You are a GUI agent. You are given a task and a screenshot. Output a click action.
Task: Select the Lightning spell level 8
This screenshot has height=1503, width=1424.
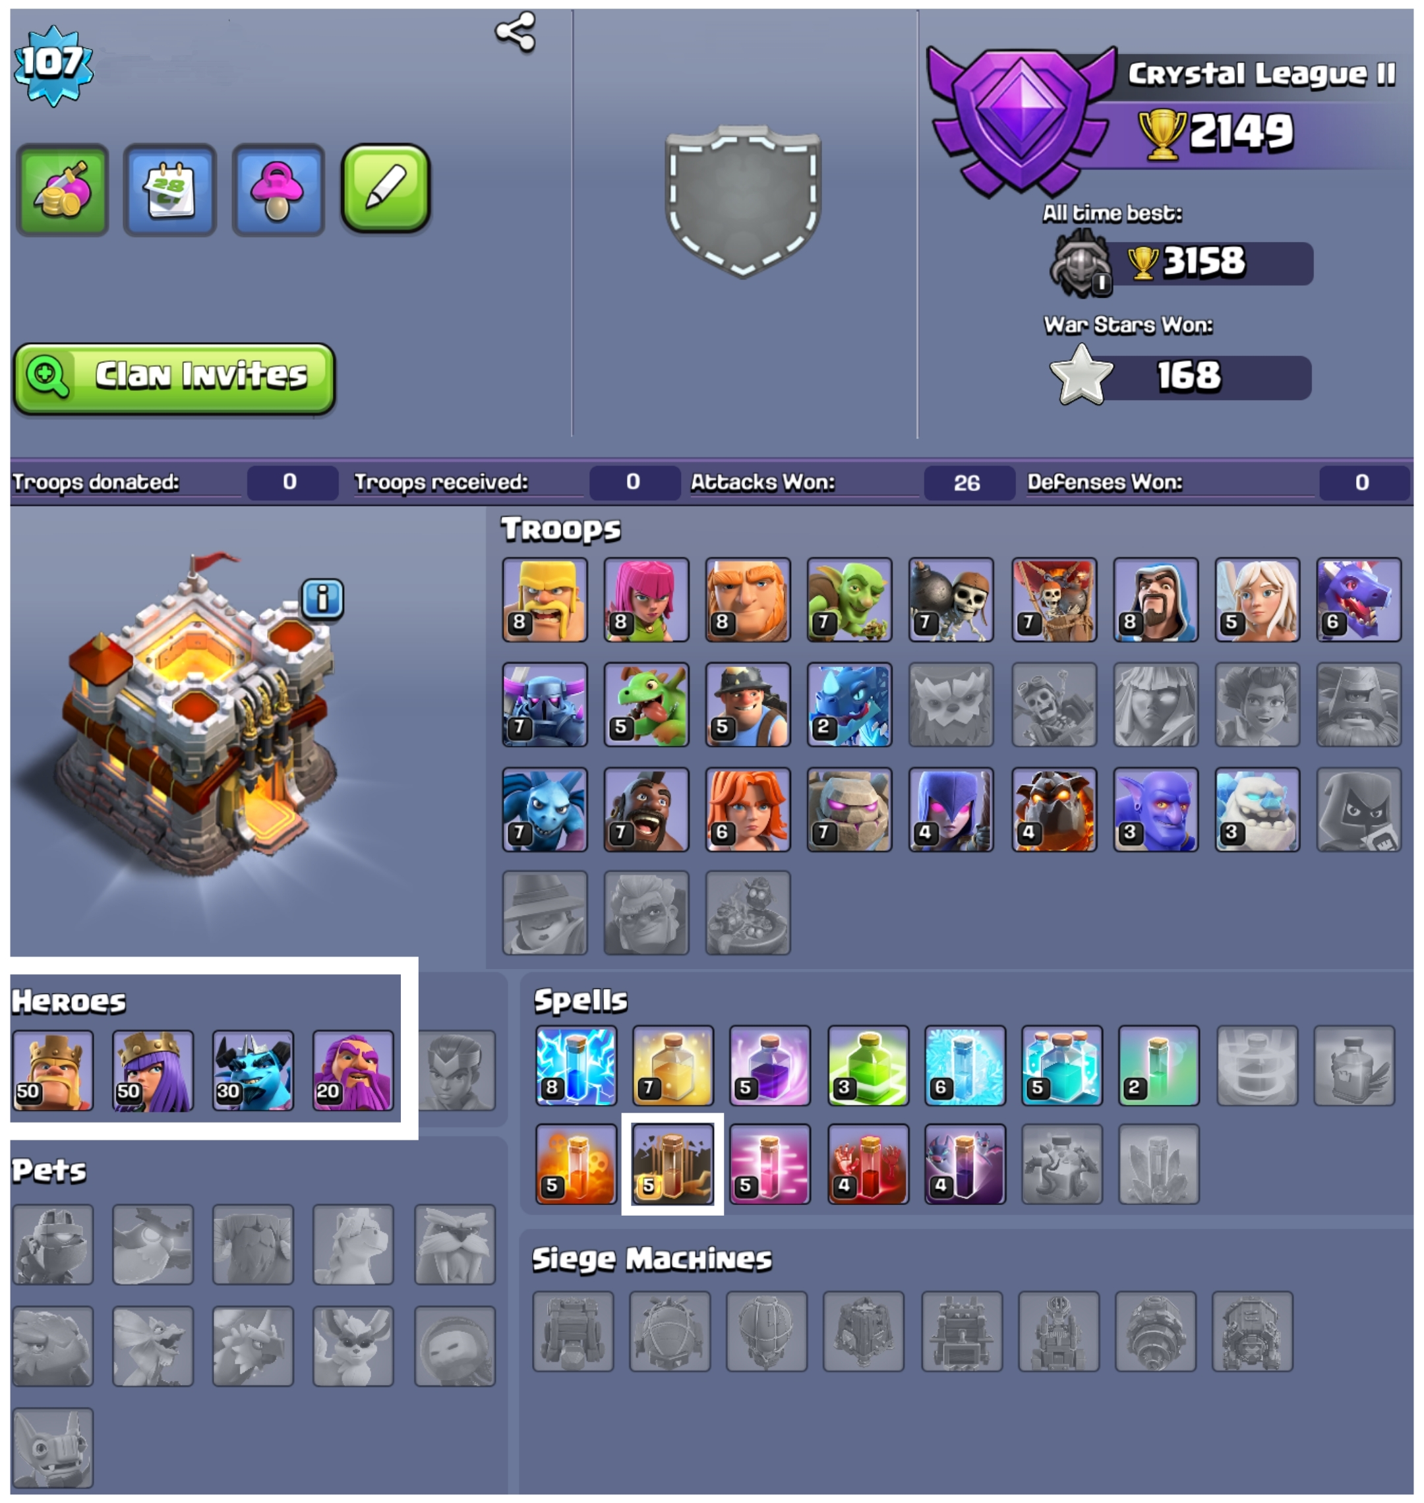click(x=576, y=1066)
